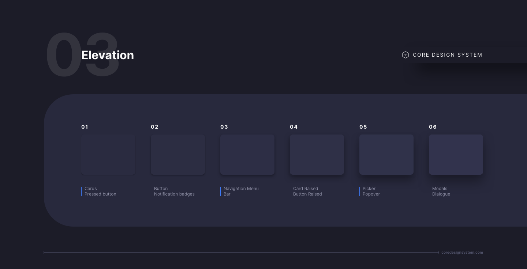
Task: Click the 06 level number label
Action: pyautogui.click(x=433, y=127)
